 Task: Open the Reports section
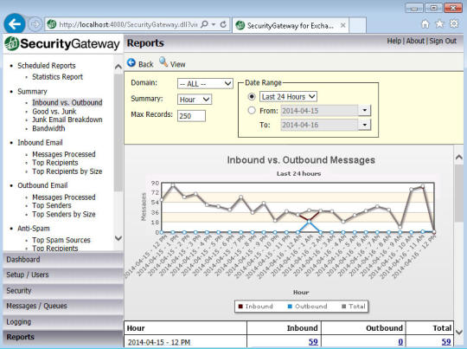[x=63, y=337]
